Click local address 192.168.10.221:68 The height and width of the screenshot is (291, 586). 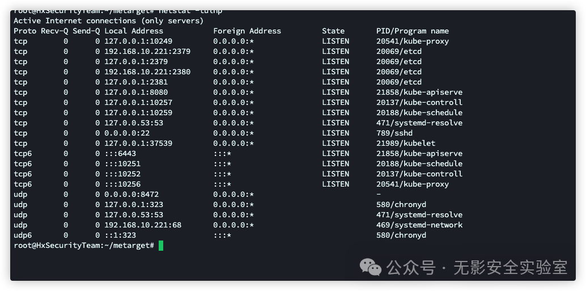143,225
